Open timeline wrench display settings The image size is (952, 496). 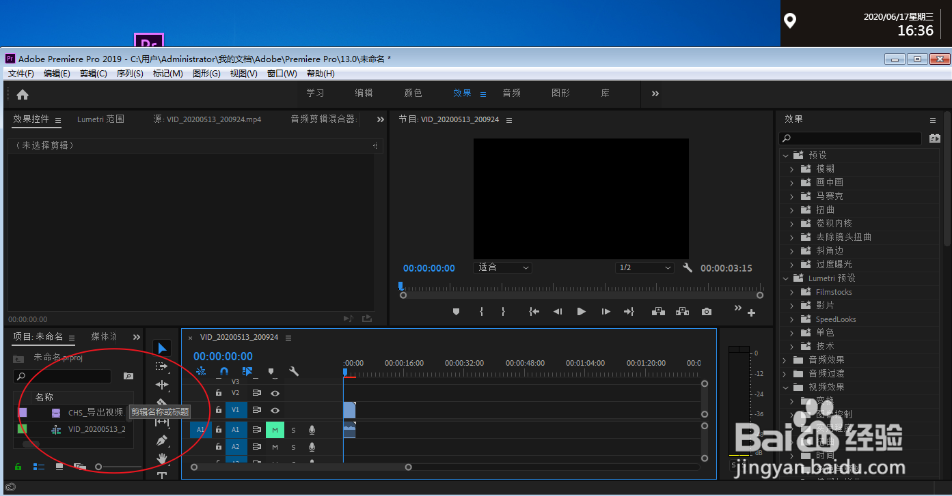(294, 372)
